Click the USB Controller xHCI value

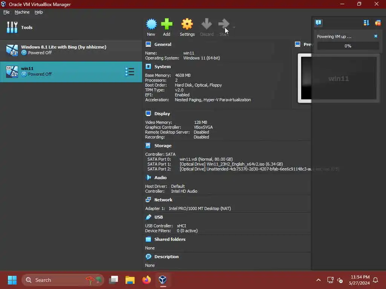click(x=181, y=226)
